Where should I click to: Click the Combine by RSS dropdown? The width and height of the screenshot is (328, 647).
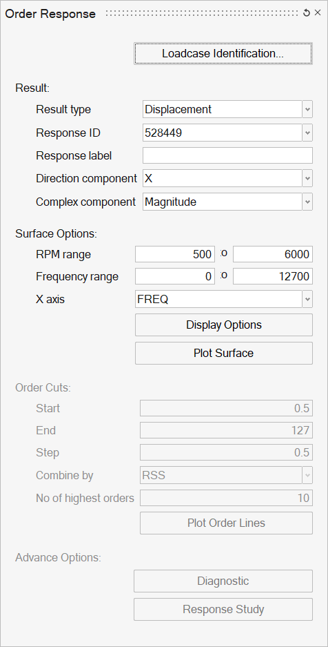[x=226, y=475]
